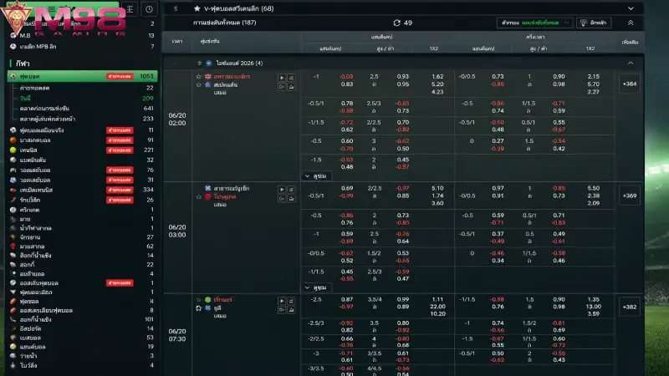Image resolution: width=669 pixels, height=376 pixels.
Task: Expand more odds under first match
Action: (x=317, y=176)
